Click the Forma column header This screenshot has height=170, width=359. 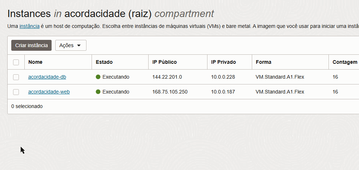coord(263,62)
